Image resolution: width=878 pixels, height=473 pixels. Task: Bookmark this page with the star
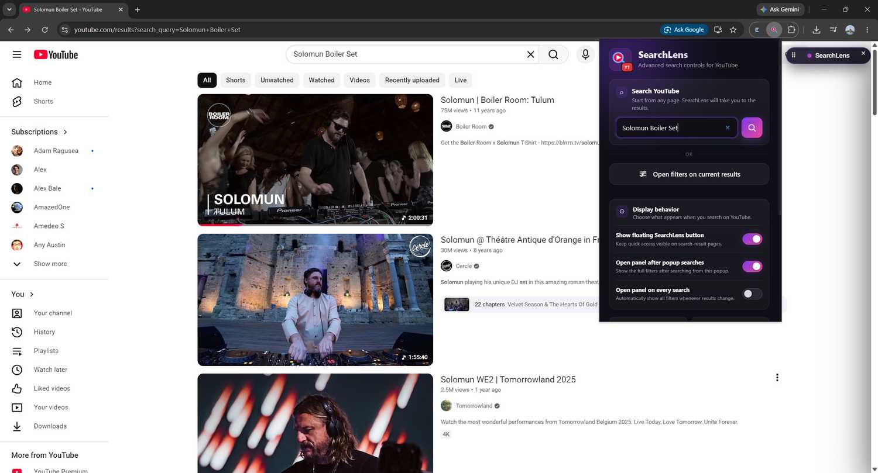[733, 30]
